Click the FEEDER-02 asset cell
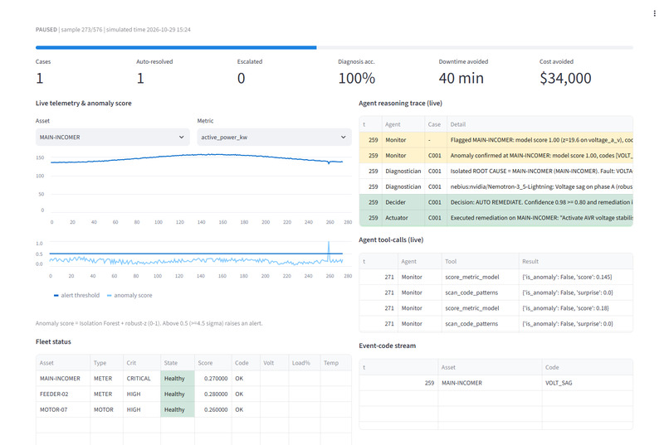 pyautogui.click(x=63, y=394)
